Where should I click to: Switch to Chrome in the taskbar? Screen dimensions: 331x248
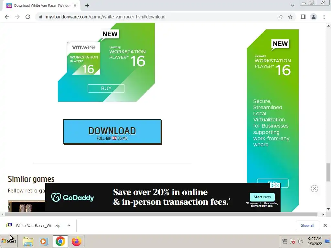[x=60, y=241]
